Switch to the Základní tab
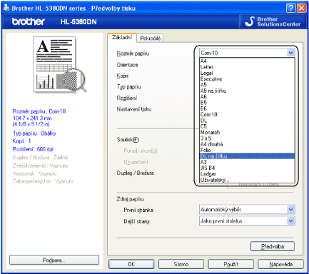Screen dimensions: 309x274 coord(122,38)
